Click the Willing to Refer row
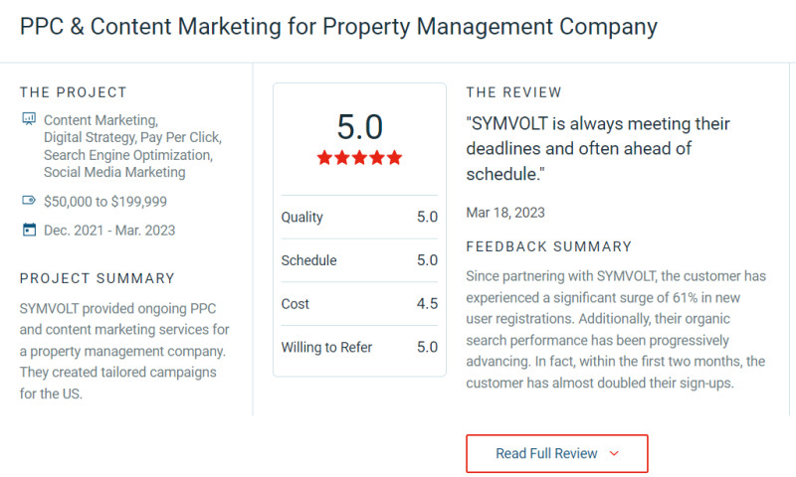Screen dimensions: 796x477 (359, 347)
